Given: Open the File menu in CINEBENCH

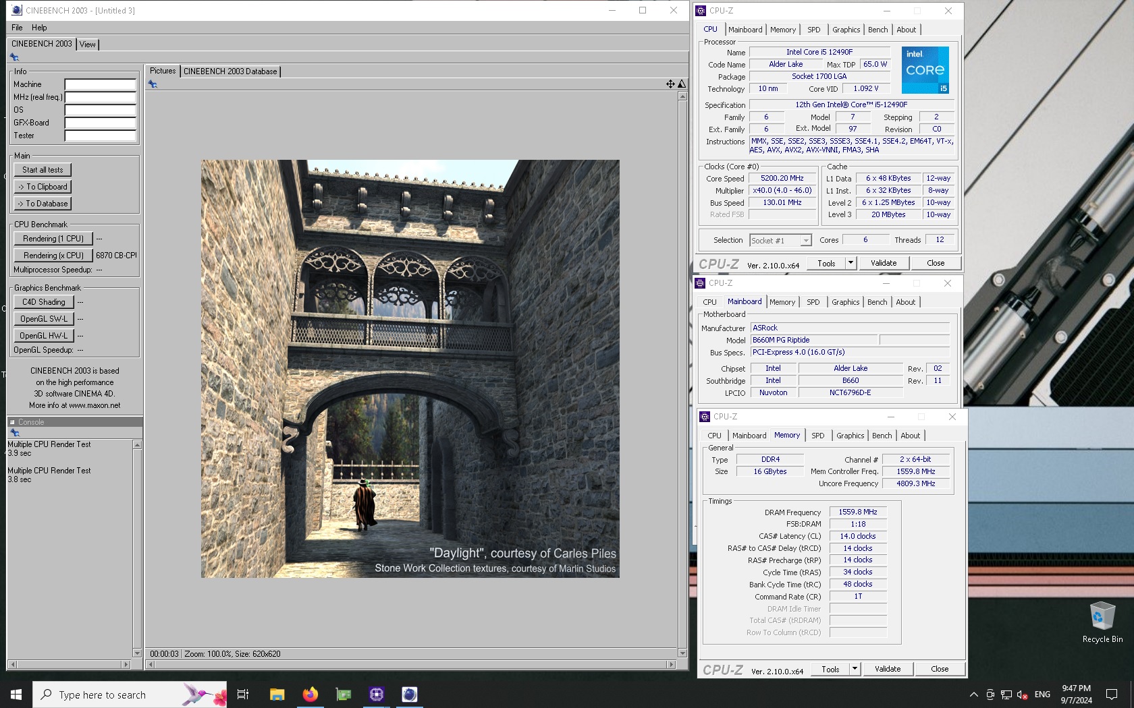Looking at the screenshot, I should coord(17,28).
